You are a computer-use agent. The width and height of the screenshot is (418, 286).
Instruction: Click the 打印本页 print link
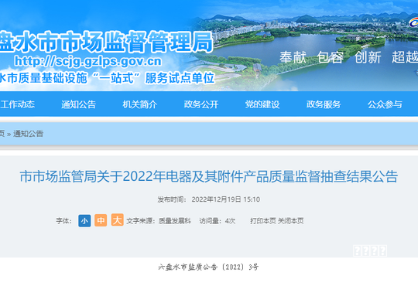(x=263, y=221)
